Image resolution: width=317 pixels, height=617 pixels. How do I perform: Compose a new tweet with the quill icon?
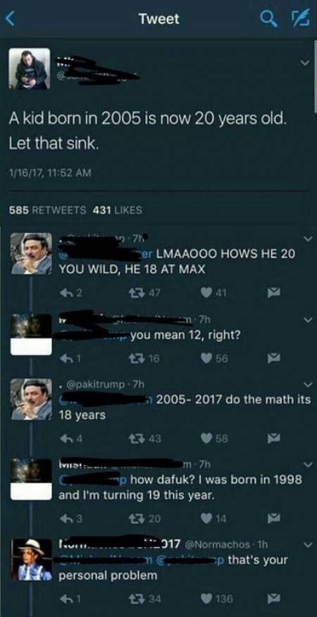tap(301, 18)
